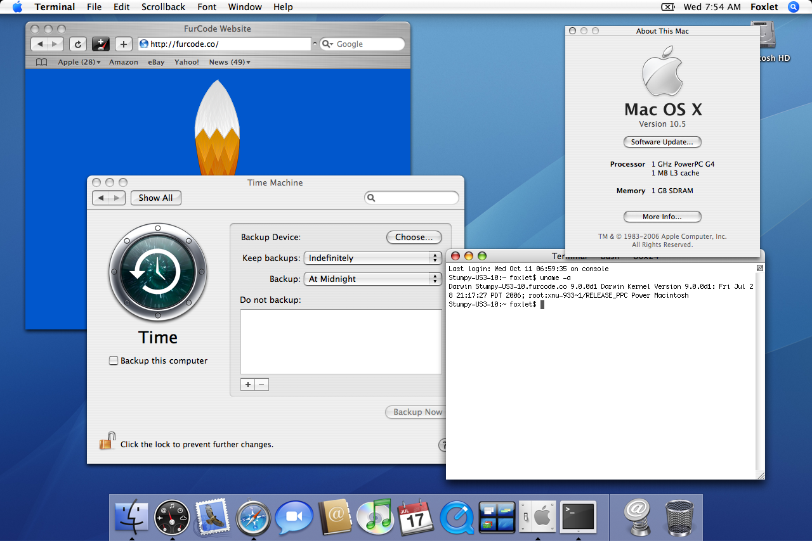Click the battery status icon in menu bar

(x=667, y=7)
